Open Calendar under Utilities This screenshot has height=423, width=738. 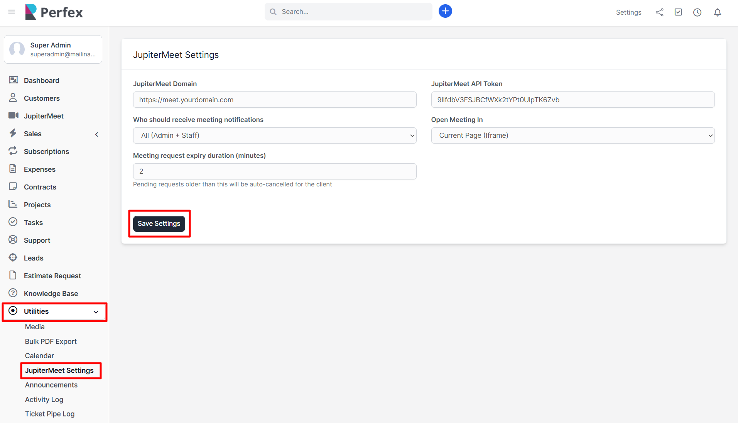click(39, 356)
